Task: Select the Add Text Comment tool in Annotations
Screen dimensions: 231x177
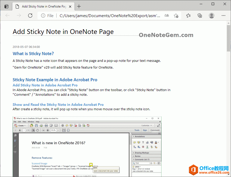Action: (143, 142)
